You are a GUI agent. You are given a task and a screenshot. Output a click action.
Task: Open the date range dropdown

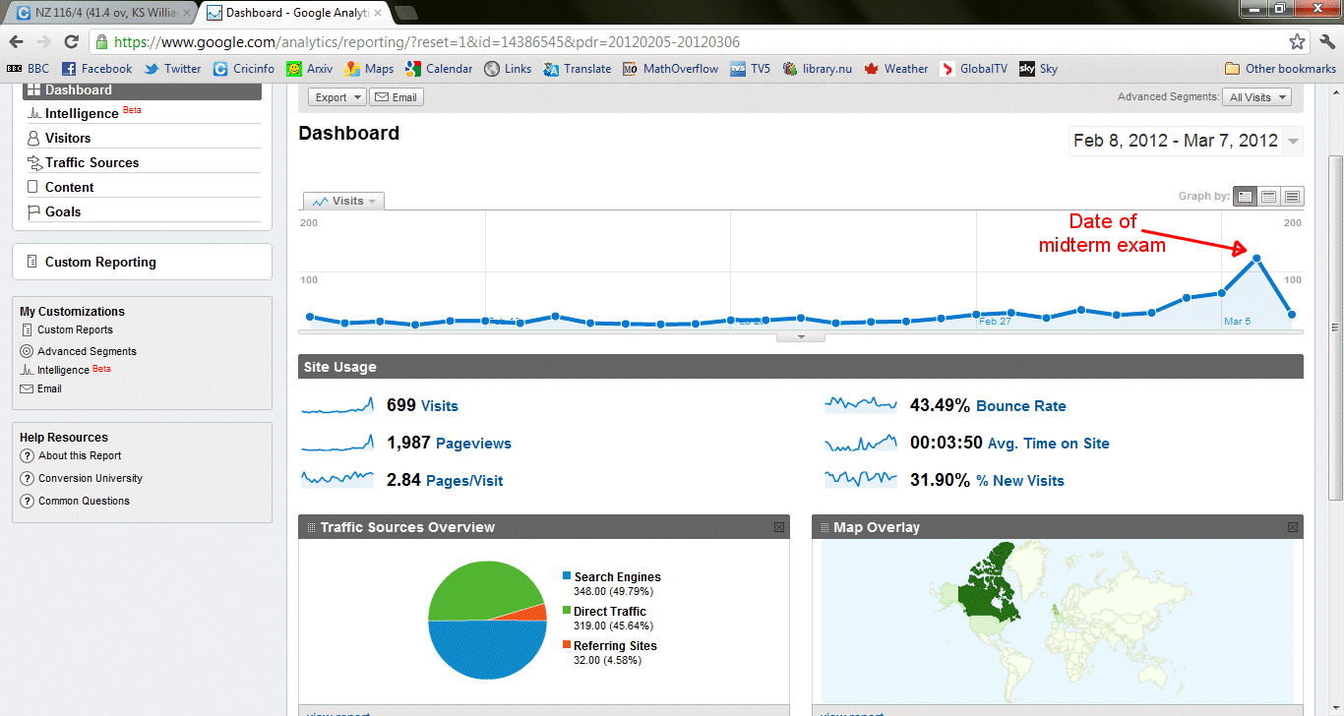pos(1293,141)
